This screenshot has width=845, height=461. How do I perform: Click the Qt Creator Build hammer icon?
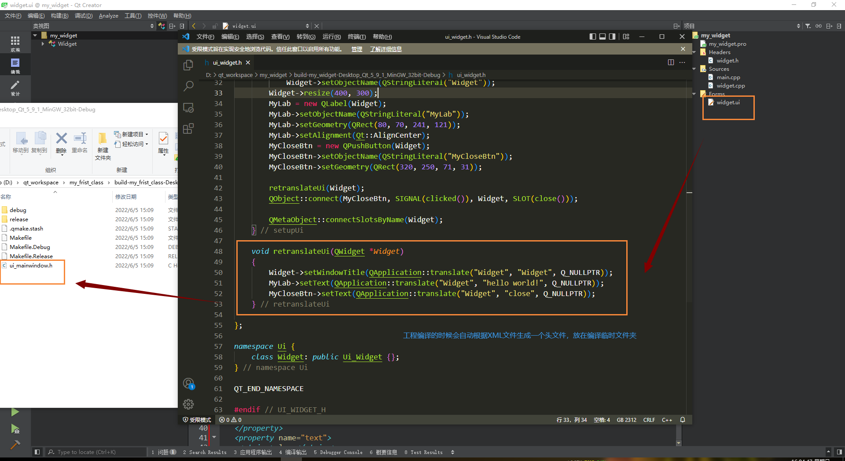pos(15,445)
